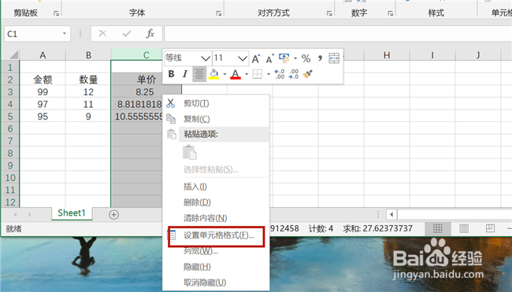Open 数字 group dialog launcher
The width and height of the screenshot is (512, 292).
(390, 13)
